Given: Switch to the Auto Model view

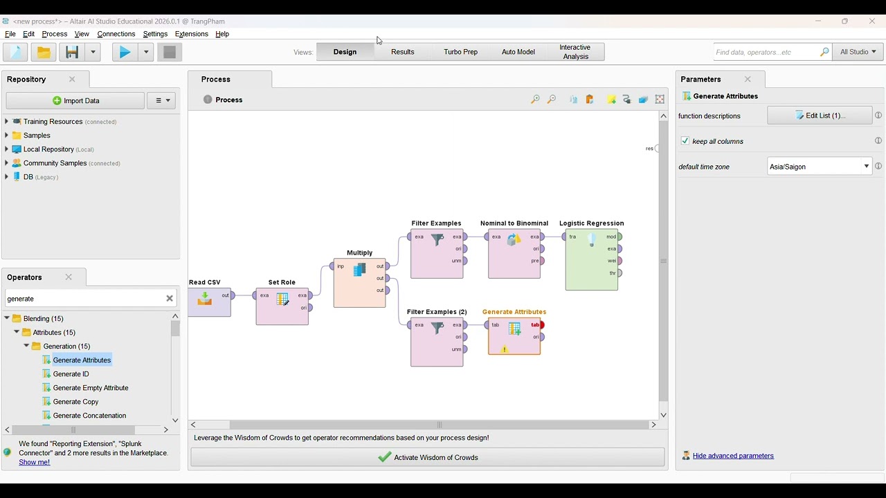Looking at the screenshot, I should pyautogui.click(x=518, y=53).
